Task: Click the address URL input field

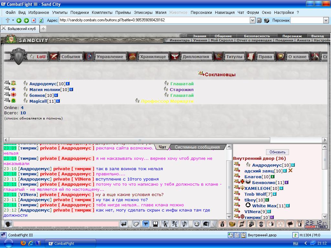Action: pyautogui.click(x=154, y=20)
